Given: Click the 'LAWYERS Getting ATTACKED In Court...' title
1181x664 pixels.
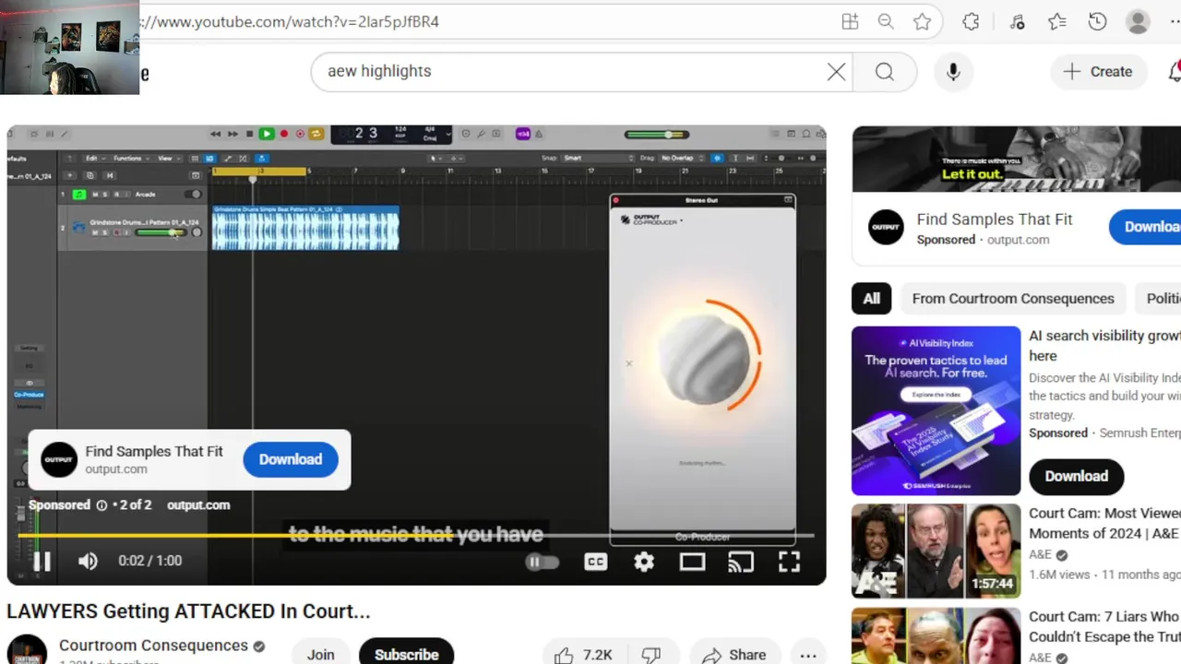Looking at the screenshot, I should point(188,611).
